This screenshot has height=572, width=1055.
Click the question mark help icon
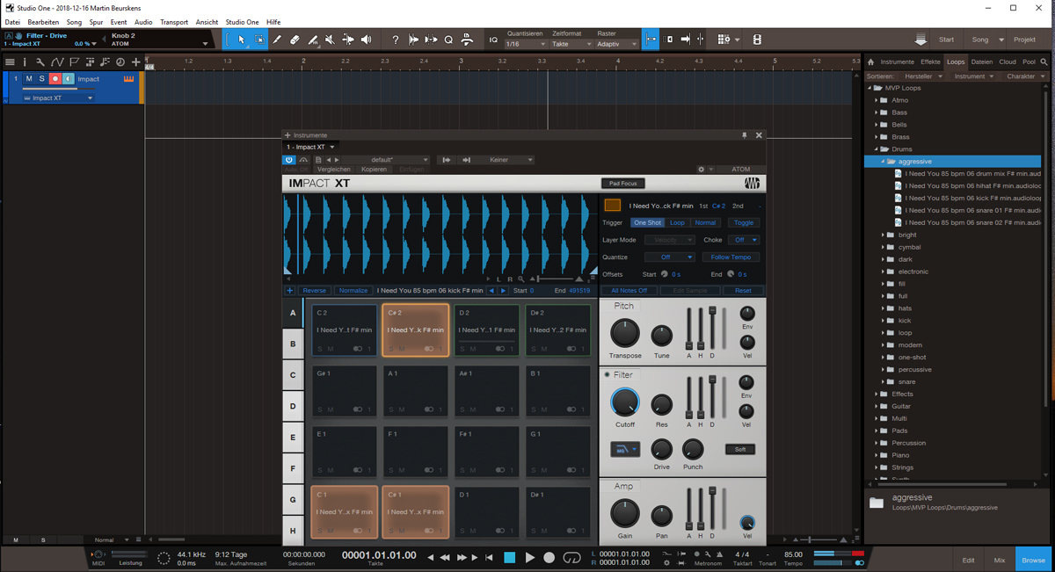point(396,40)
